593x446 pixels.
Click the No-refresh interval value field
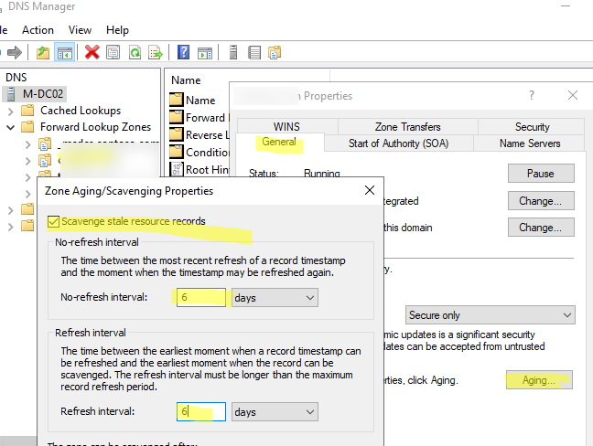click(200, 298)
